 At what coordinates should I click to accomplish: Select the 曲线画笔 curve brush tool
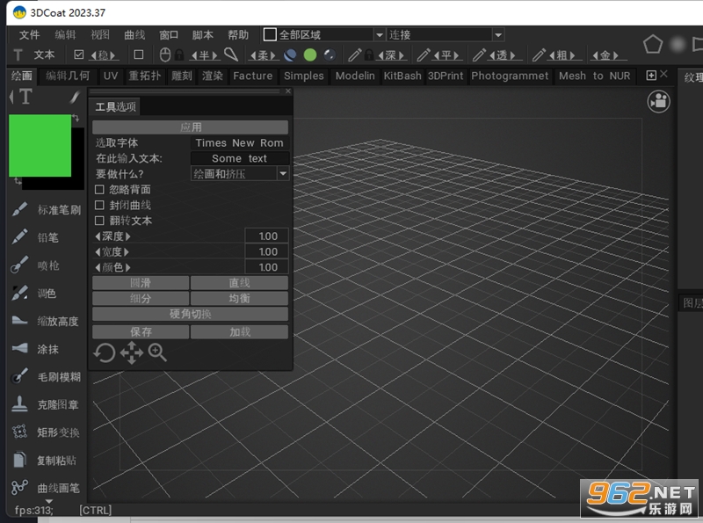tap(46, 488)
